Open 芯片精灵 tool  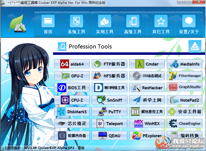[x=72, y=123]
